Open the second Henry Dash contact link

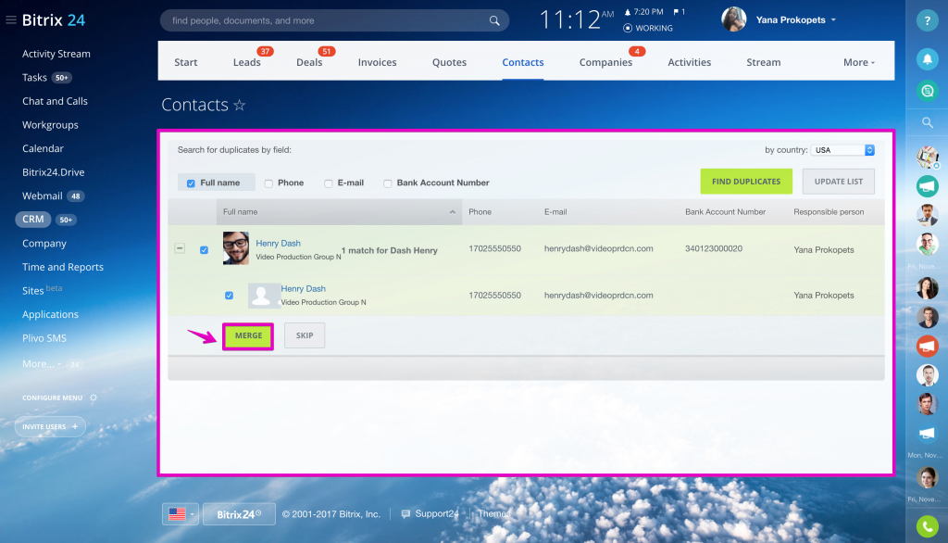(303, 289)
